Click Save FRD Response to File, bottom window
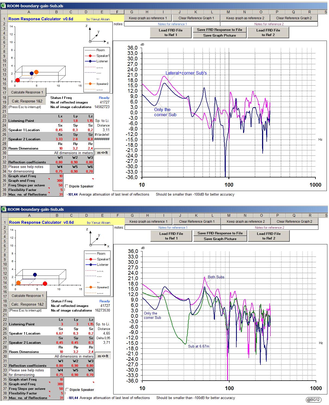This screenshot has width=329, height=405. 220,233
